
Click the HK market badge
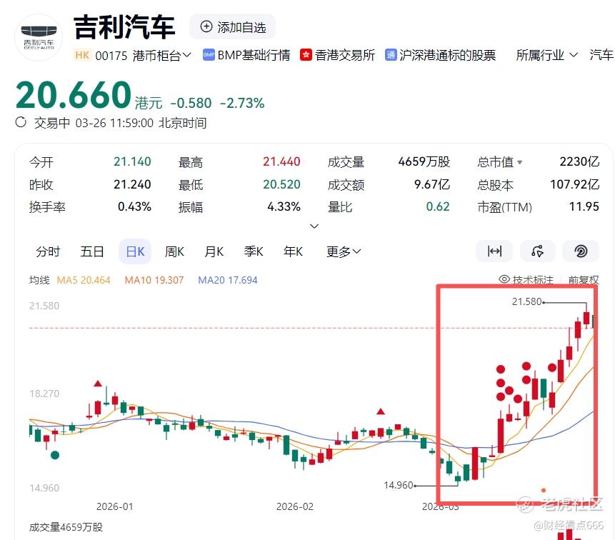click(x=82, y=55)
